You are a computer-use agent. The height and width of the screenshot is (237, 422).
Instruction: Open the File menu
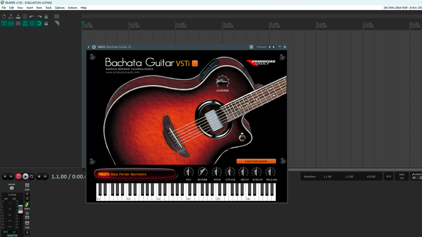pyautogui.click(x=4, y=8)
